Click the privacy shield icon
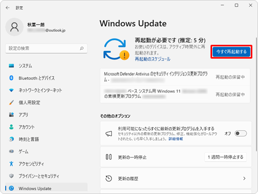The image size is (258, 194). pos(11,176)
